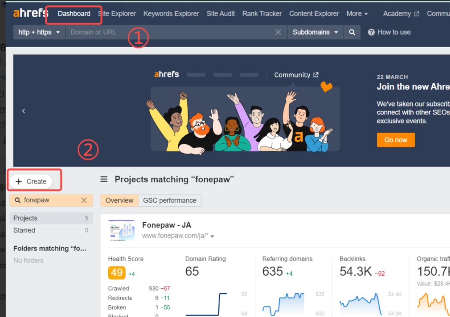The height and width of the screenshot is (317, 450).
Task: Open the Fonepaw - JA project thumbnail
Action: (x=121, y=230)
